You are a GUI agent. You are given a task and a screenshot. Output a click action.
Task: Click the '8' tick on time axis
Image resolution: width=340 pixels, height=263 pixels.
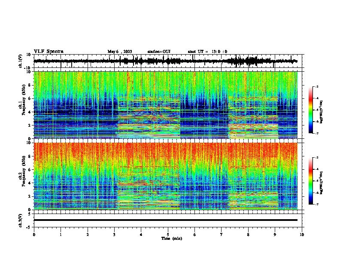click(x=248, y=235)
